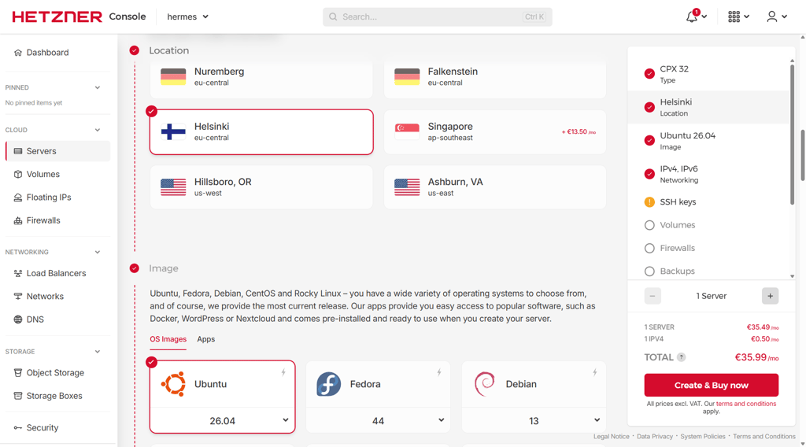The height and width of the screenshot is (447, 806).
Task: Select Hillsboro, OR location
Action: click(261, 187)
